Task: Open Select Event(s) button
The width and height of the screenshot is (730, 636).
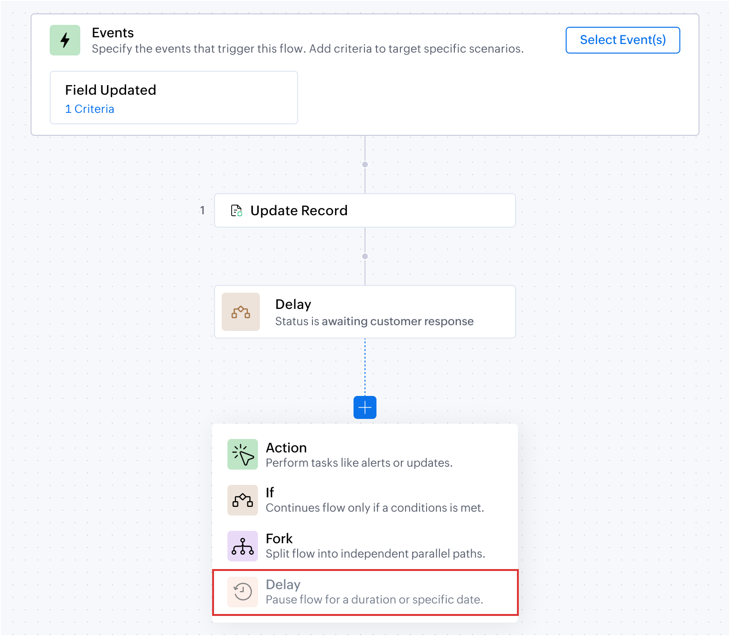Action: 623,40
